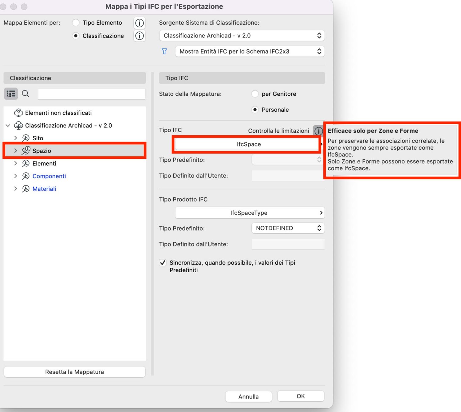
Task: Select the Tipo Elemento radio button
Action: [76, 23]
